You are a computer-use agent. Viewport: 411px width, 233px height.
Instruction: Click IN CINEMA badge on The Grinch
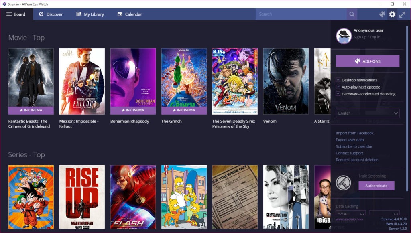(184, 110)
